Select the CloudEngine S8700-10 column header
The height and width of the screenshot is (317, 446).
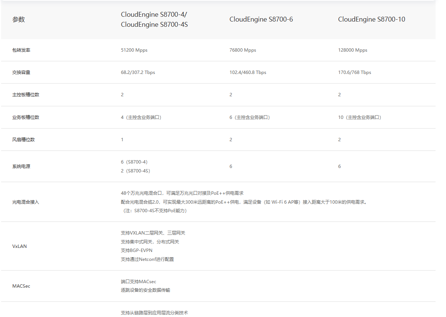(372, 19)
